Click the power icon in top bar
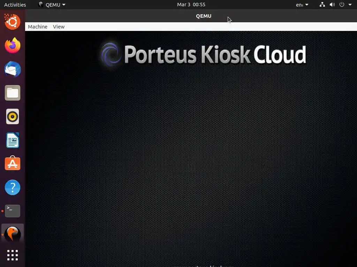Image resolution: width=357 pixels, height=267 pixels. [342, 5]
